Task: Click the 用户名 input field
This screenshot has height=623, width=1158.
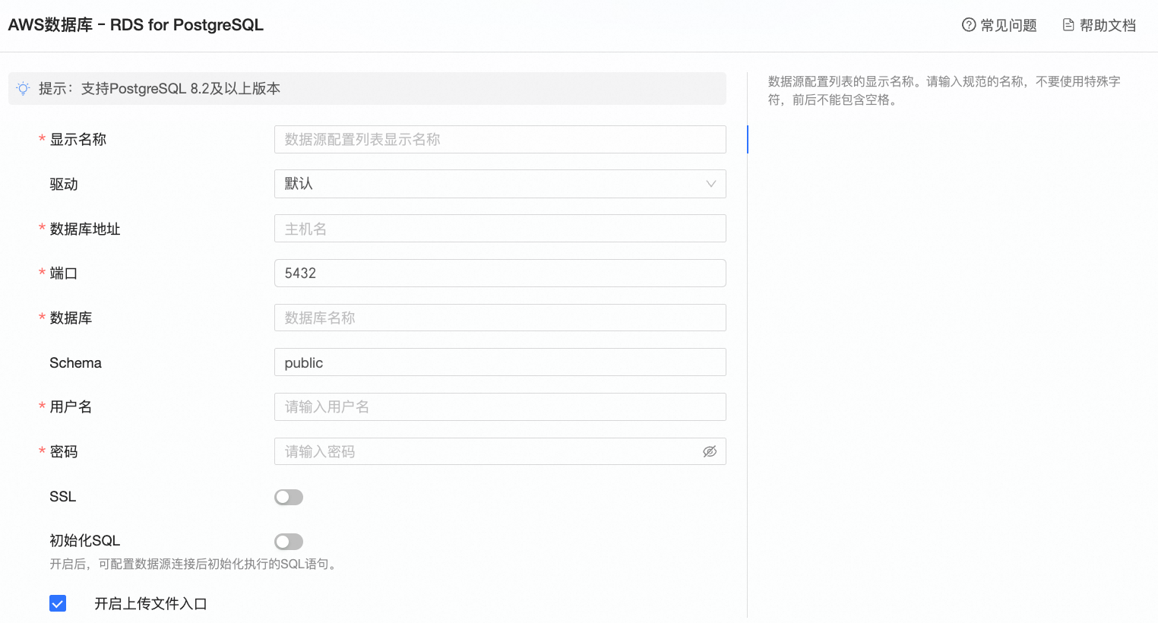Action: (500, 406)
